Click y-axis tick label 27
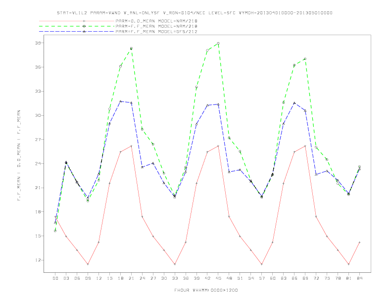The height and width of the screenshot is (303, 392). click(x=38, y=140)
